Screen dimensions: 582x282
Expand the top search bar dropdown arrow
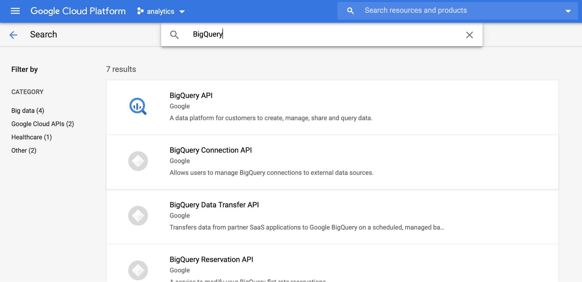[568, 11]
